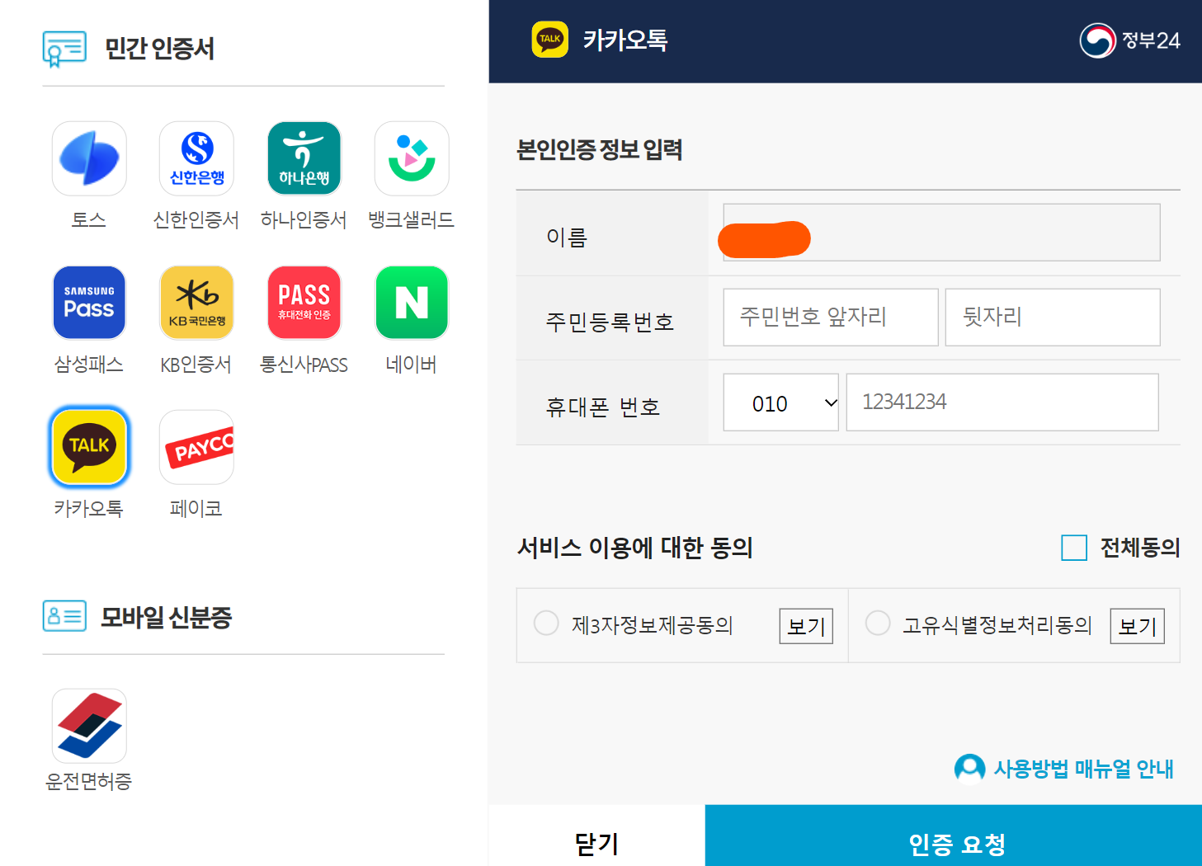
Task: Pick the Banksalad certificate icon
Action: point(412,158)
